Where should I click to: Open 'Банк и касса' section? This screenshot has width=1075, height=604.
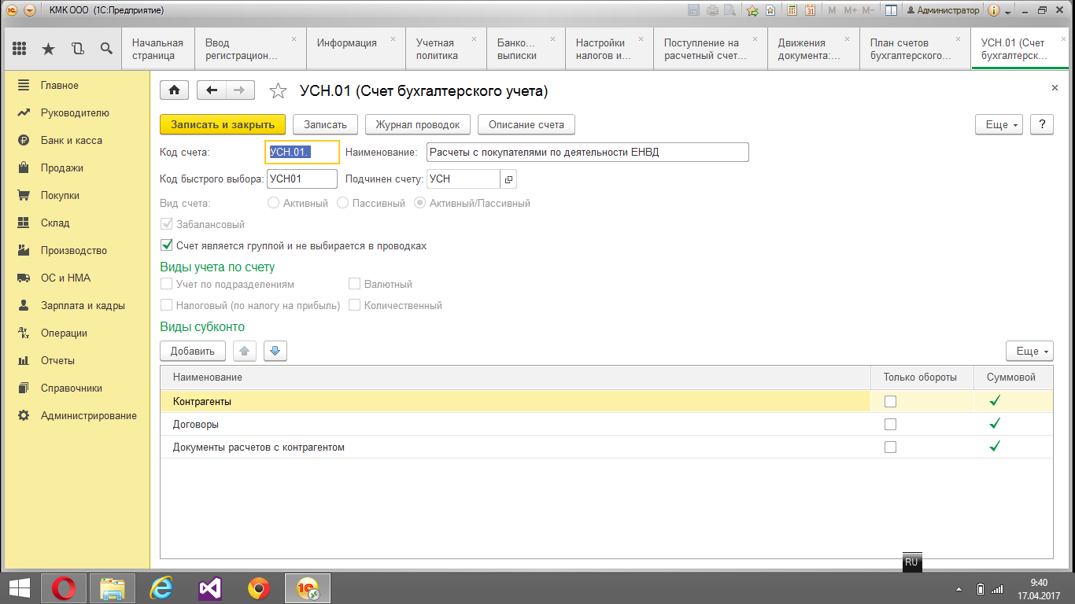(x=71, y=140)
